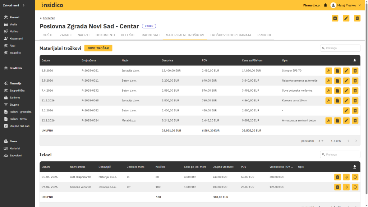Image resolution: width=368 pixels, height=207 pixels.
Task: Switch to the Opšte tab
Action: coord(48,35)
